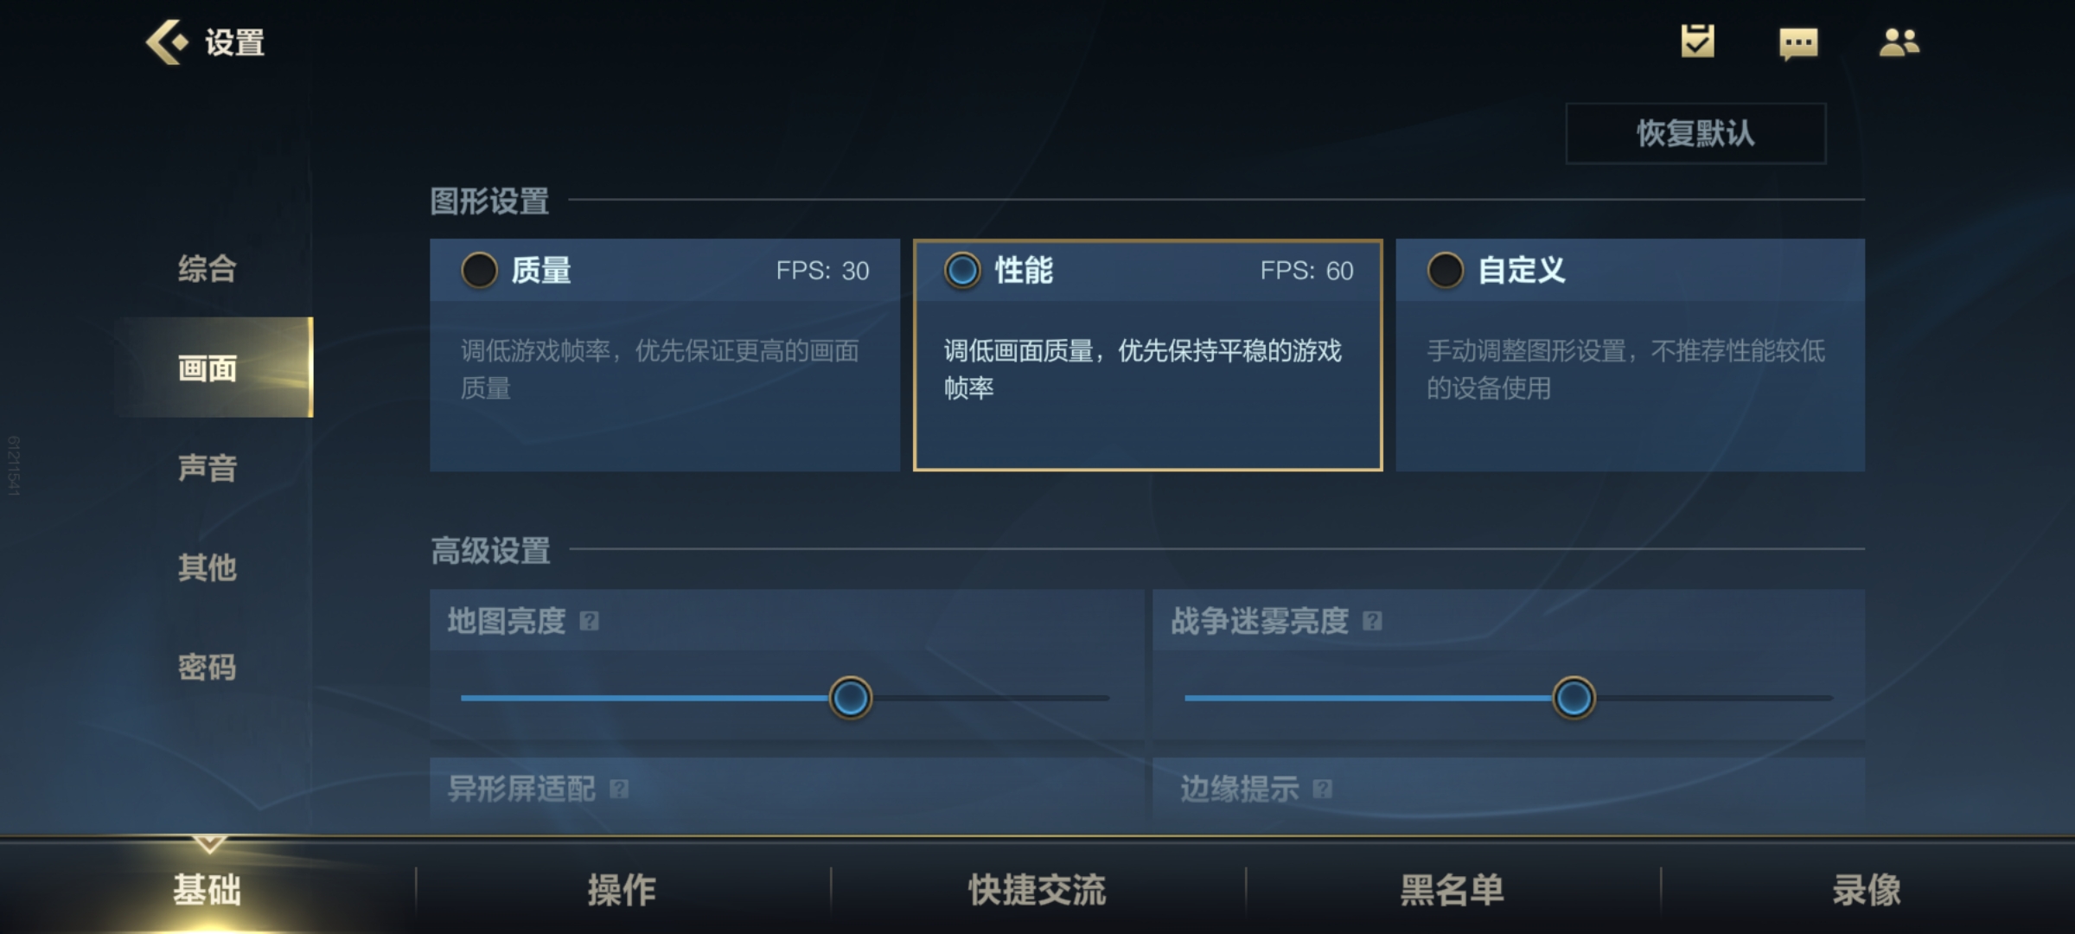Switch to the 综合 sidebar tab
The height and width of the screenshot is (934, 2075).
(x=207, y=269)
